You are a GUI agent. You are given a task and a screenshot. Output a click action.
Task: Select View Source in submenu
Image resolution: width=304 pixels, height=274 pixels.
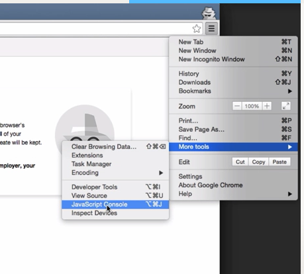click(115, 196)
